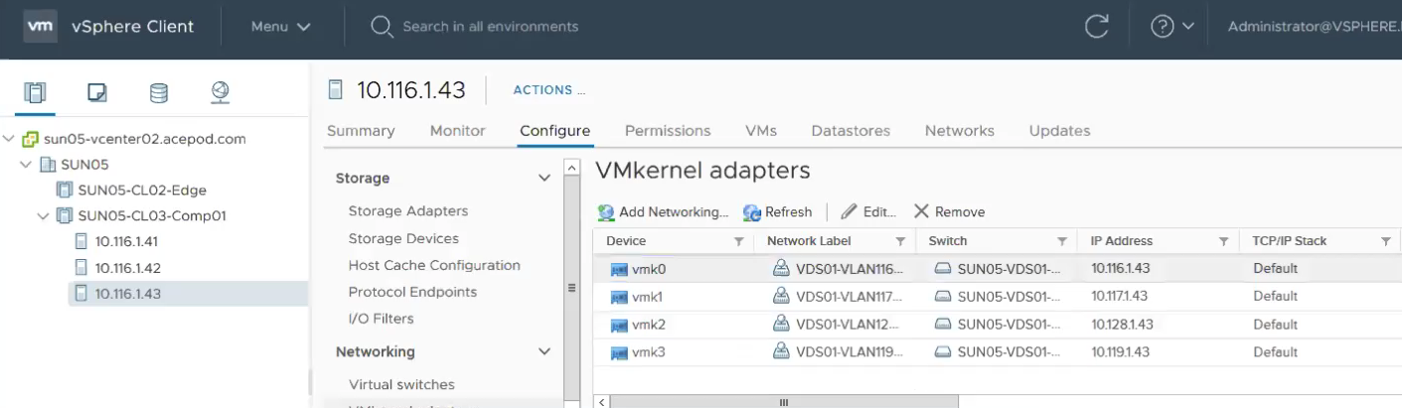Filter the Switch column
Viewport: 1402px width, 408px height.
click(1062, 241)
